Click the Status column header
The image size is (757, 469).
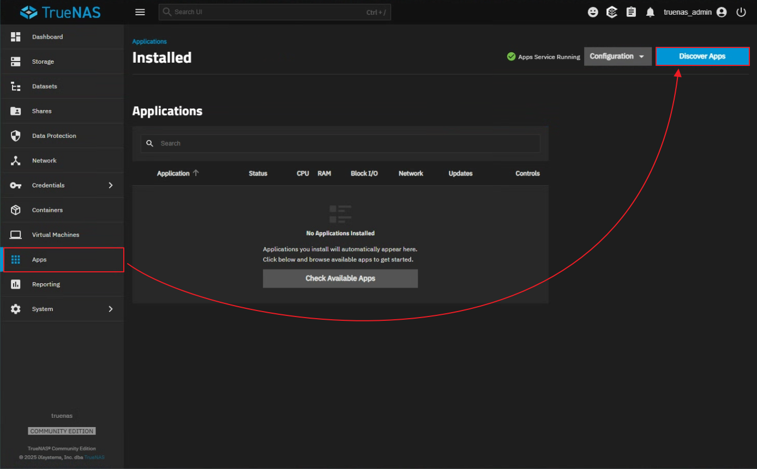click(x=258, y=173)
